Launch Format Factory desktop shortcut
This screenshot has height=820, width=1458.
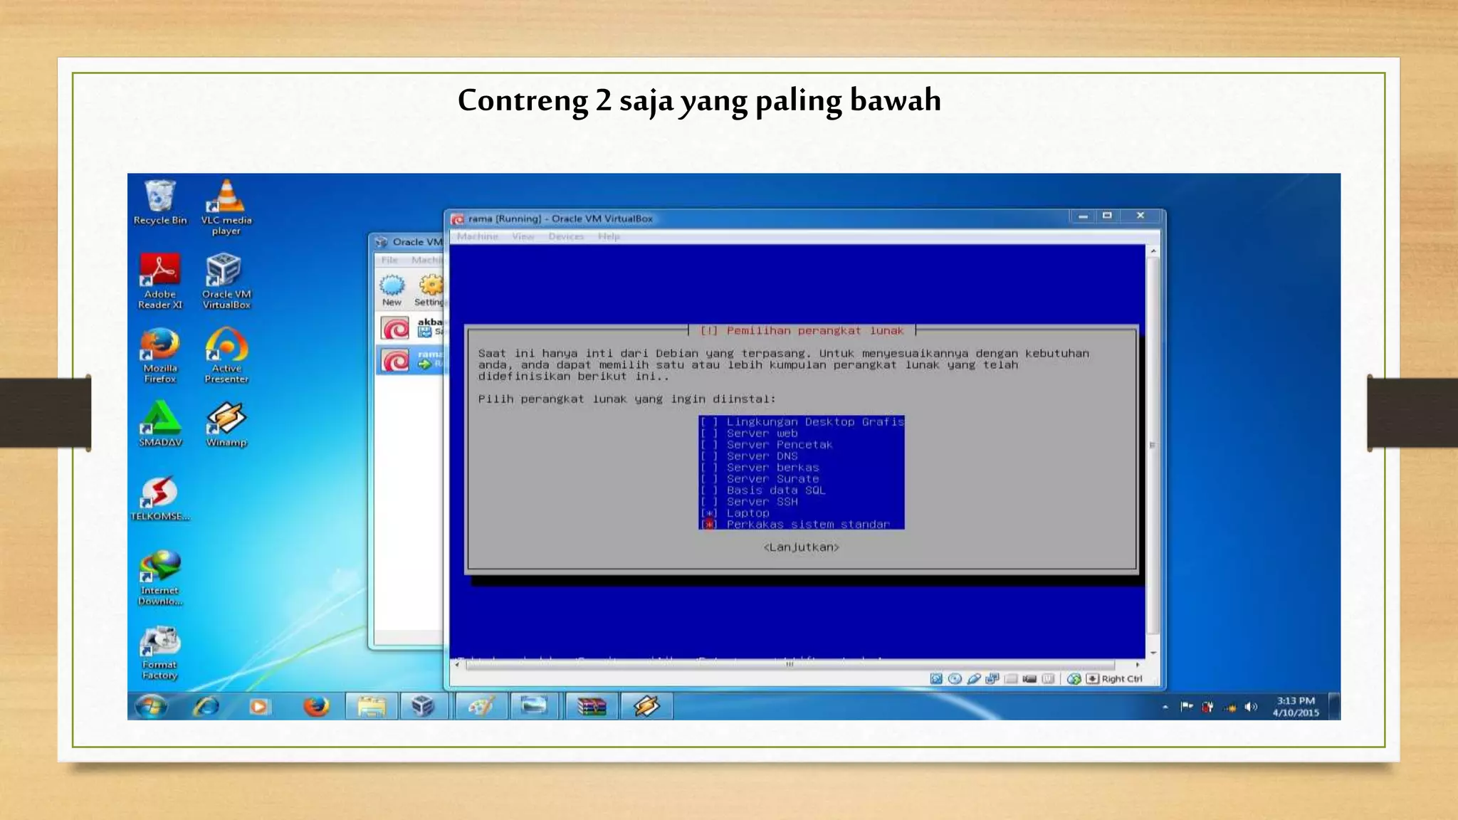click(159, 652)
